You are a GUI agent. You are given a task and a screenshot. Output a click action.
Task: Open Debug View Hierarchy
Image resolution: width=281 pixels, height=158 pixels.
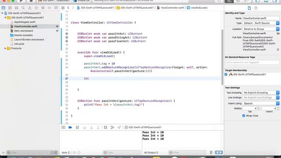pos(105,127)
